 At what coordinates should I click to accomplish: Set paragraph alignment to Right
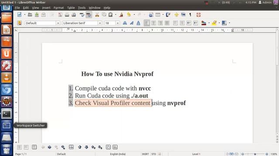[160, 23]
